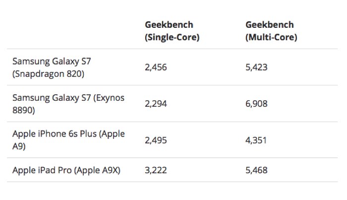Click the Apple iPhone 6s Plus row label
This screenshot has width=347, height=200.
68,140
